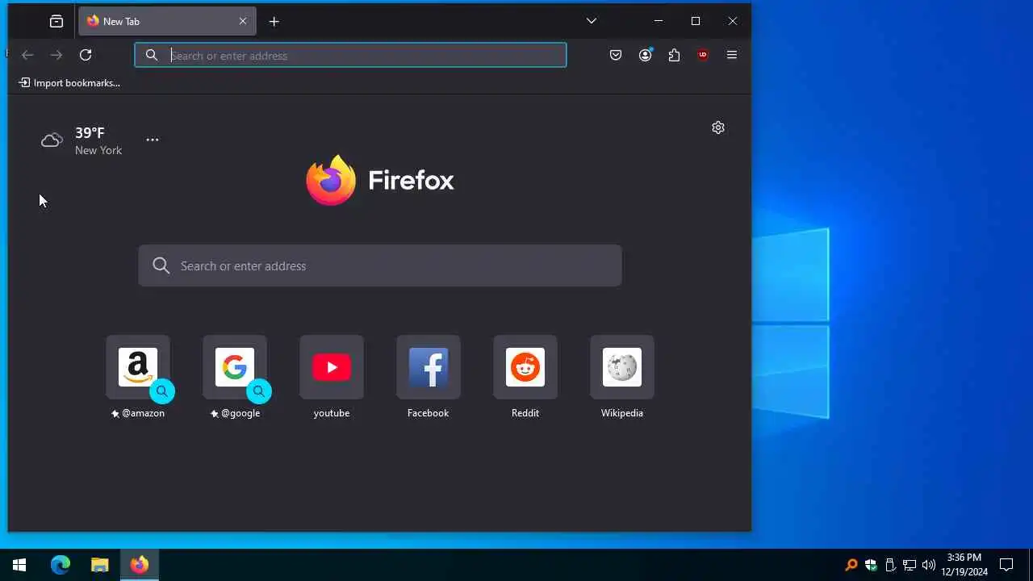Viewport: 1033px width, 581px height.
Task: Open the weather widget options menu
Action: tap(153, 140)
